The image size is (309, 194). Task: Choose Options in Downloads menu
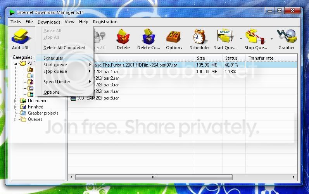point(64,92)
